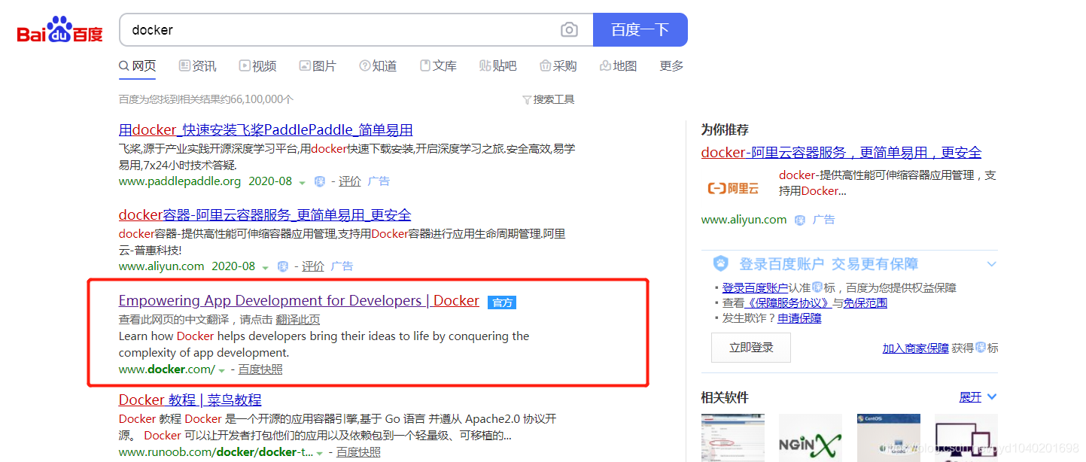Screen dimensions: 1086x462
Task: Open camera image search icon
Action: point(570,30)
